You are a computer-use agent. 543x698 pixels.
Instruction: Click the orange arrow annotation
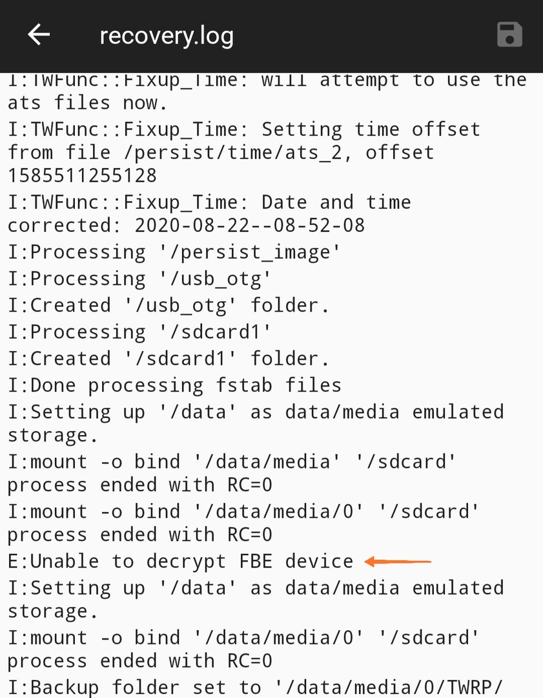click(398, 562)
